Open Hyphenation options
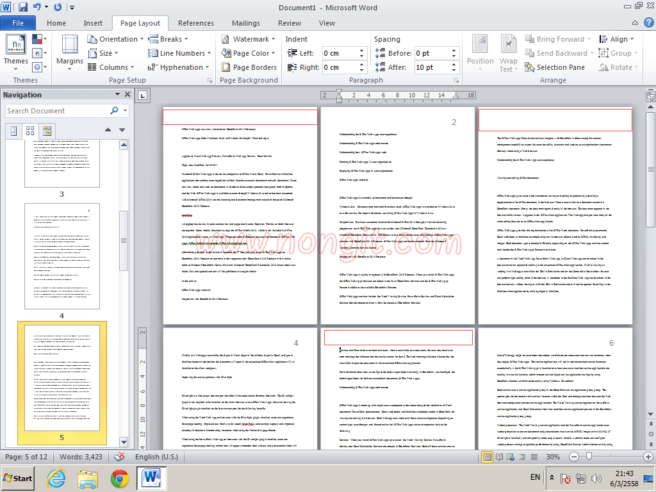Image resolution: width=656 pixels, height=492 pixels. (x=178, y=67)
